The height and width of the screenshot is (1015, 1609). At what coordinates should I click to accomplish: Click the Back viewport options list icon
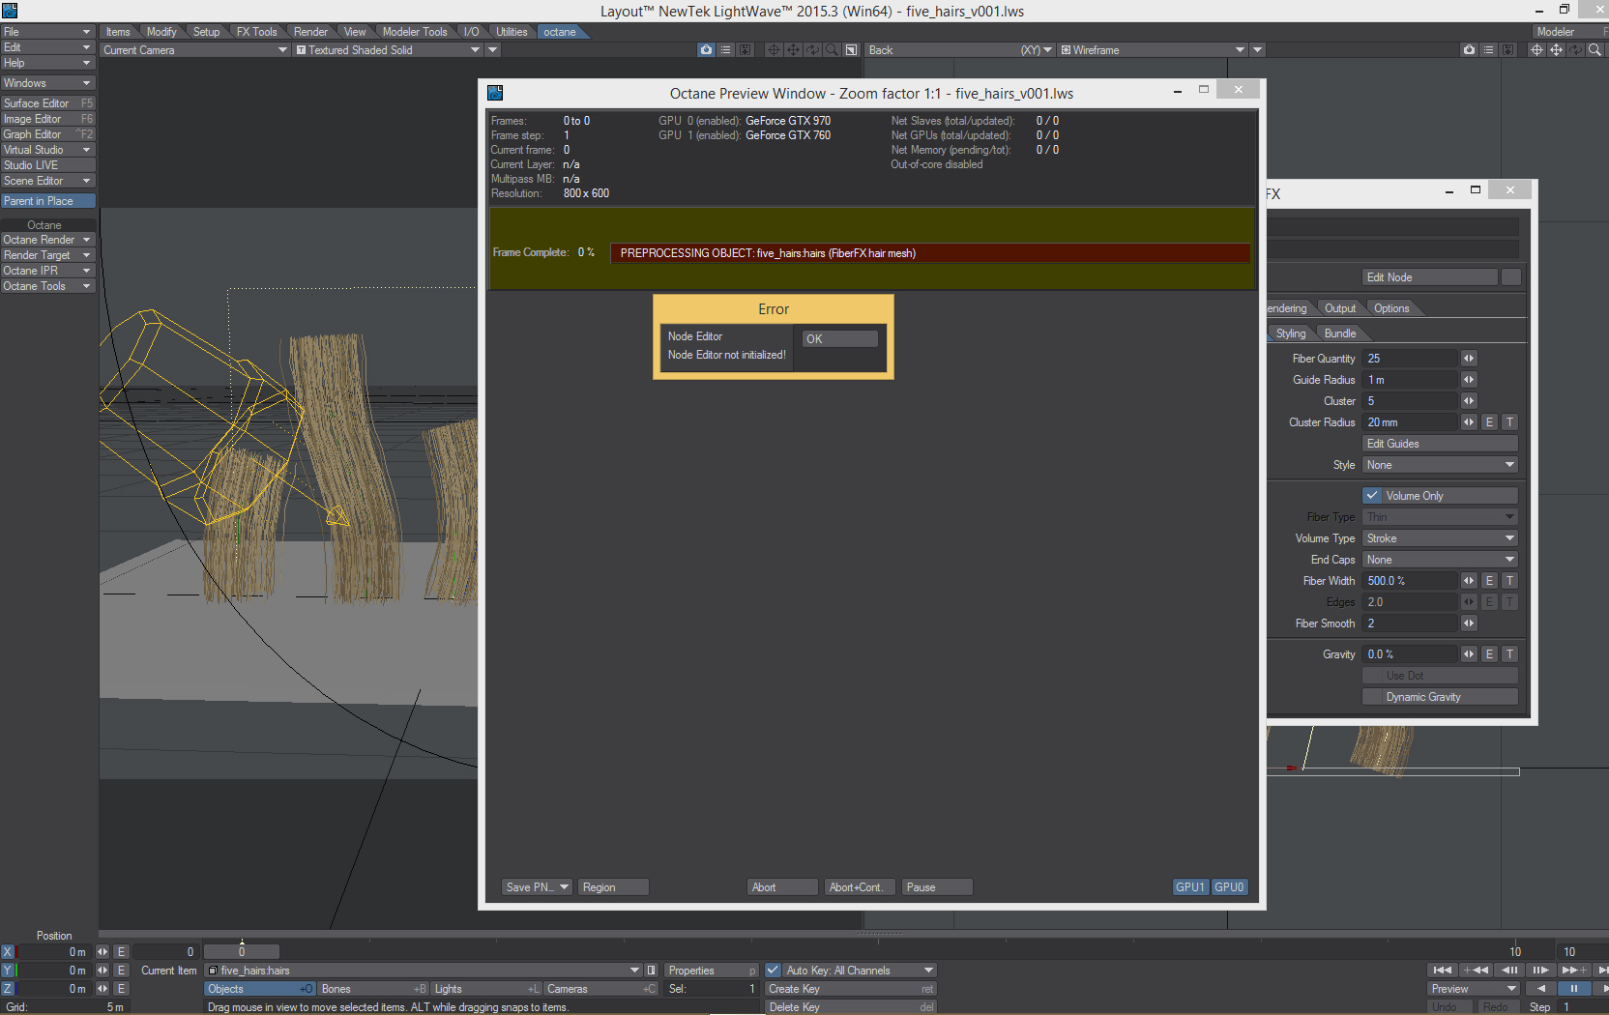[x=1489, y=50]
